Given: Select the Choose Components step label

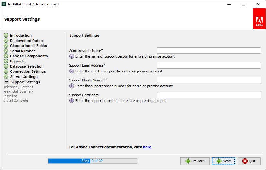Looking at the screenshot, I should [29, 56].
